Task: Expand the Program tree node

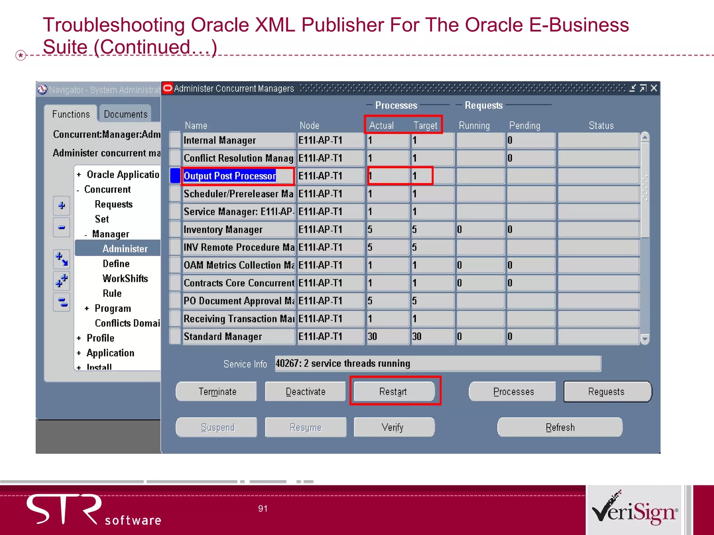Action: [x=86, y=309]
